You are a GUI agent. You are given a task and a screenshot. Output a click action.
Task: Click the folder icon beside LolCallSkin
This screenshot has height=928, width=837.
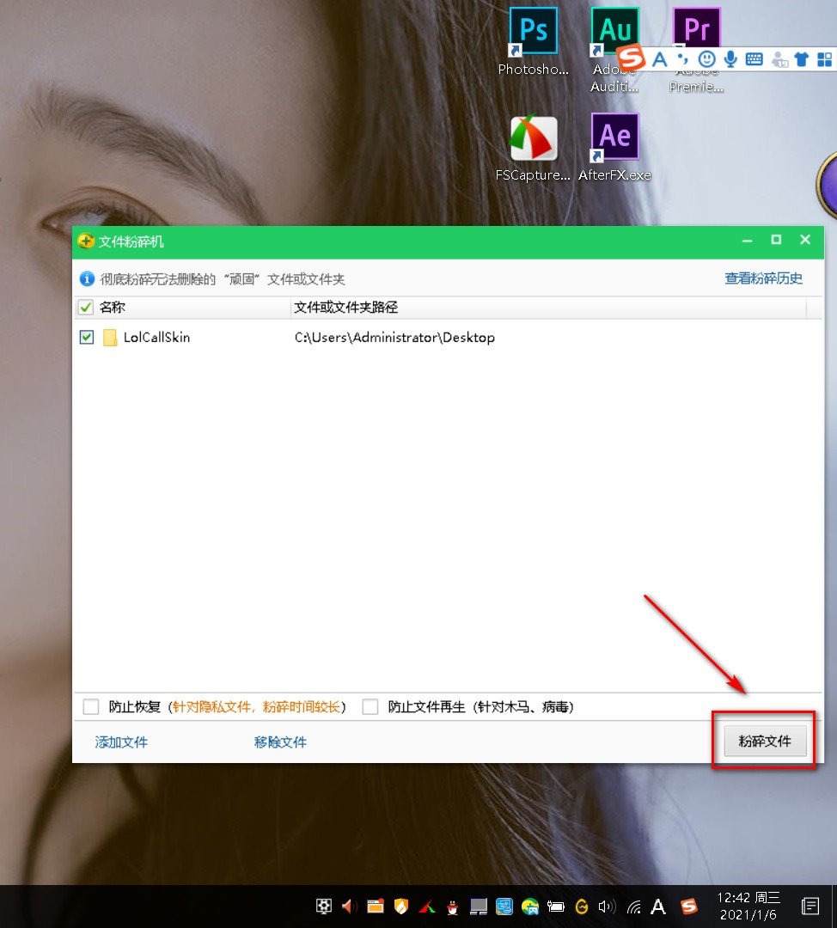click(x=109, y=337)
